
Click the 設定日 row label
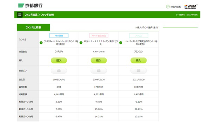(x=22, y=80)
